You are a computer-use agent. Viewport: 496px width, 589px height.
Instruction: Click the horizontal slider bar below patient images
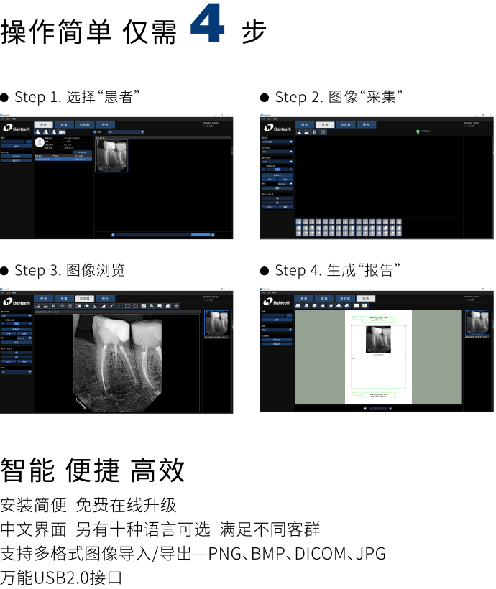[163, 234]
